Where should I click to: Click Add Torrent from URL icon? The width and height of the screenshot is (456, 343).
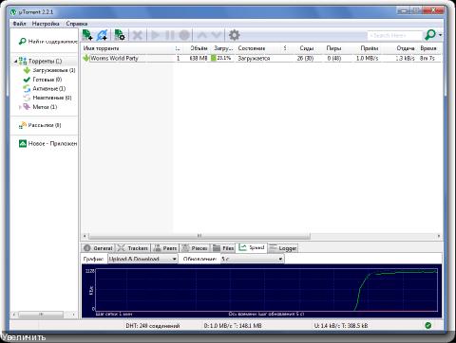point(103,35)
